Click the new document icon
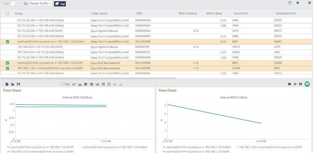This screenshot has height=153, width=313. (7, 84)
